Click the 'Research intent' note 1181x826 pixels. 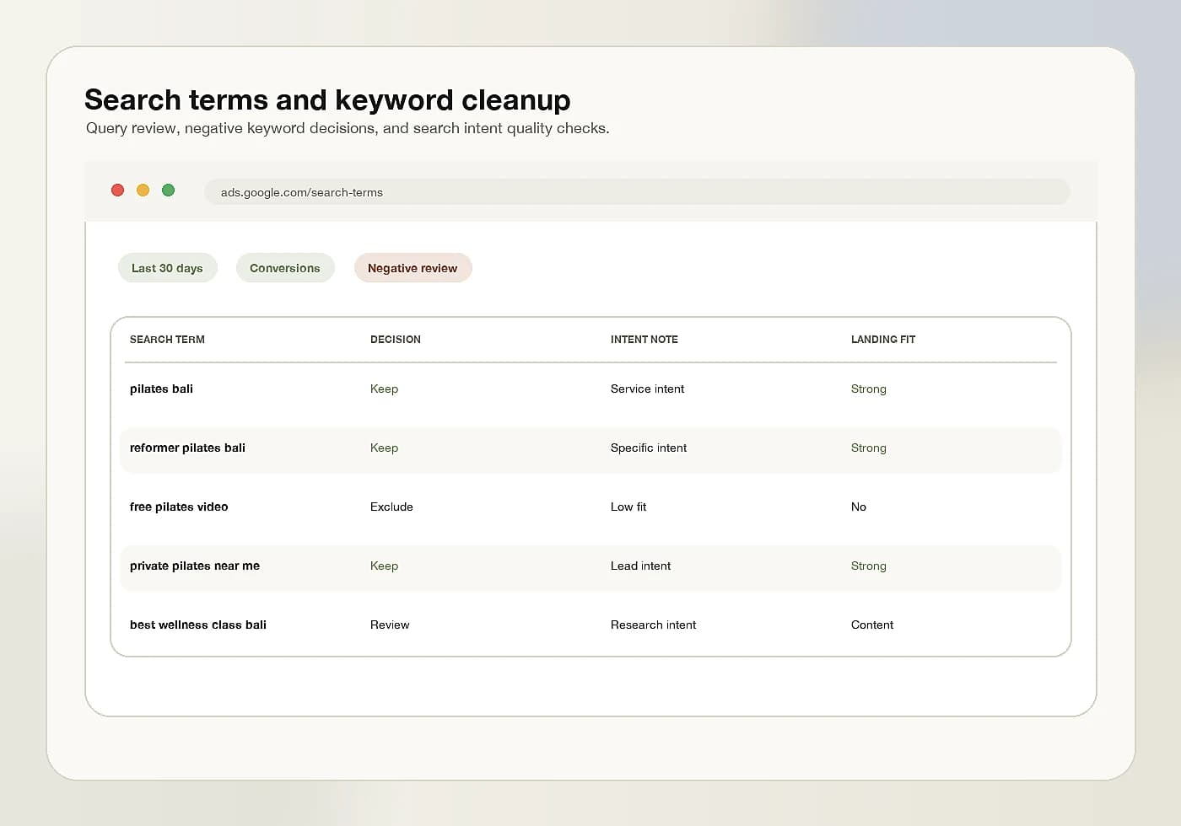coord(653,625)
